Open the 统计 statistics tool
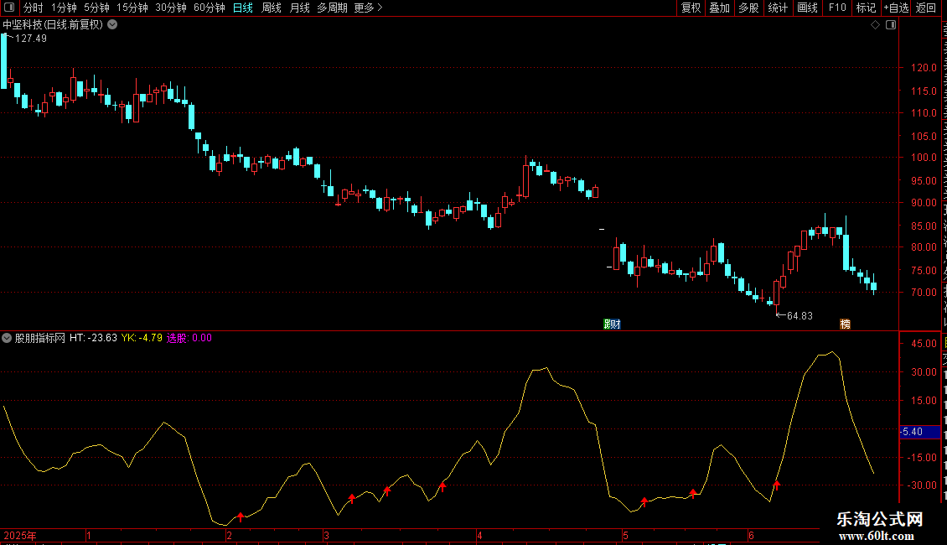The image size is (947, 545). click(777, 8)
